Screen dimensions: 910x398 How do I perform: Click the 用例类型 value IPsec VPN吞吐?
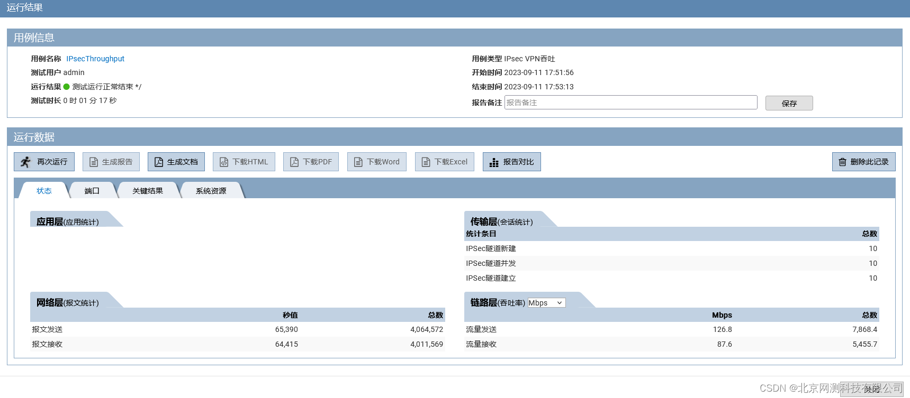[x=530, y=59]
